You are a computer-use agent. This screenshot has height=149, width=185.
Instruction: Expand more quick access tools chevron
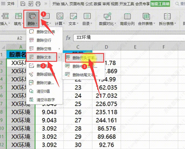(x=46, y=4)
